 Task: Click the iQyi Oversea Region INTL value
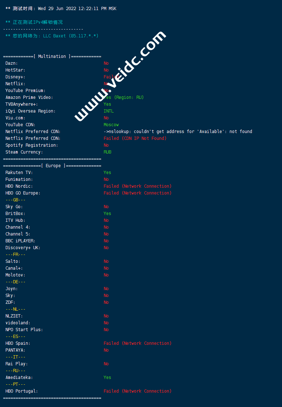point(109,111)
